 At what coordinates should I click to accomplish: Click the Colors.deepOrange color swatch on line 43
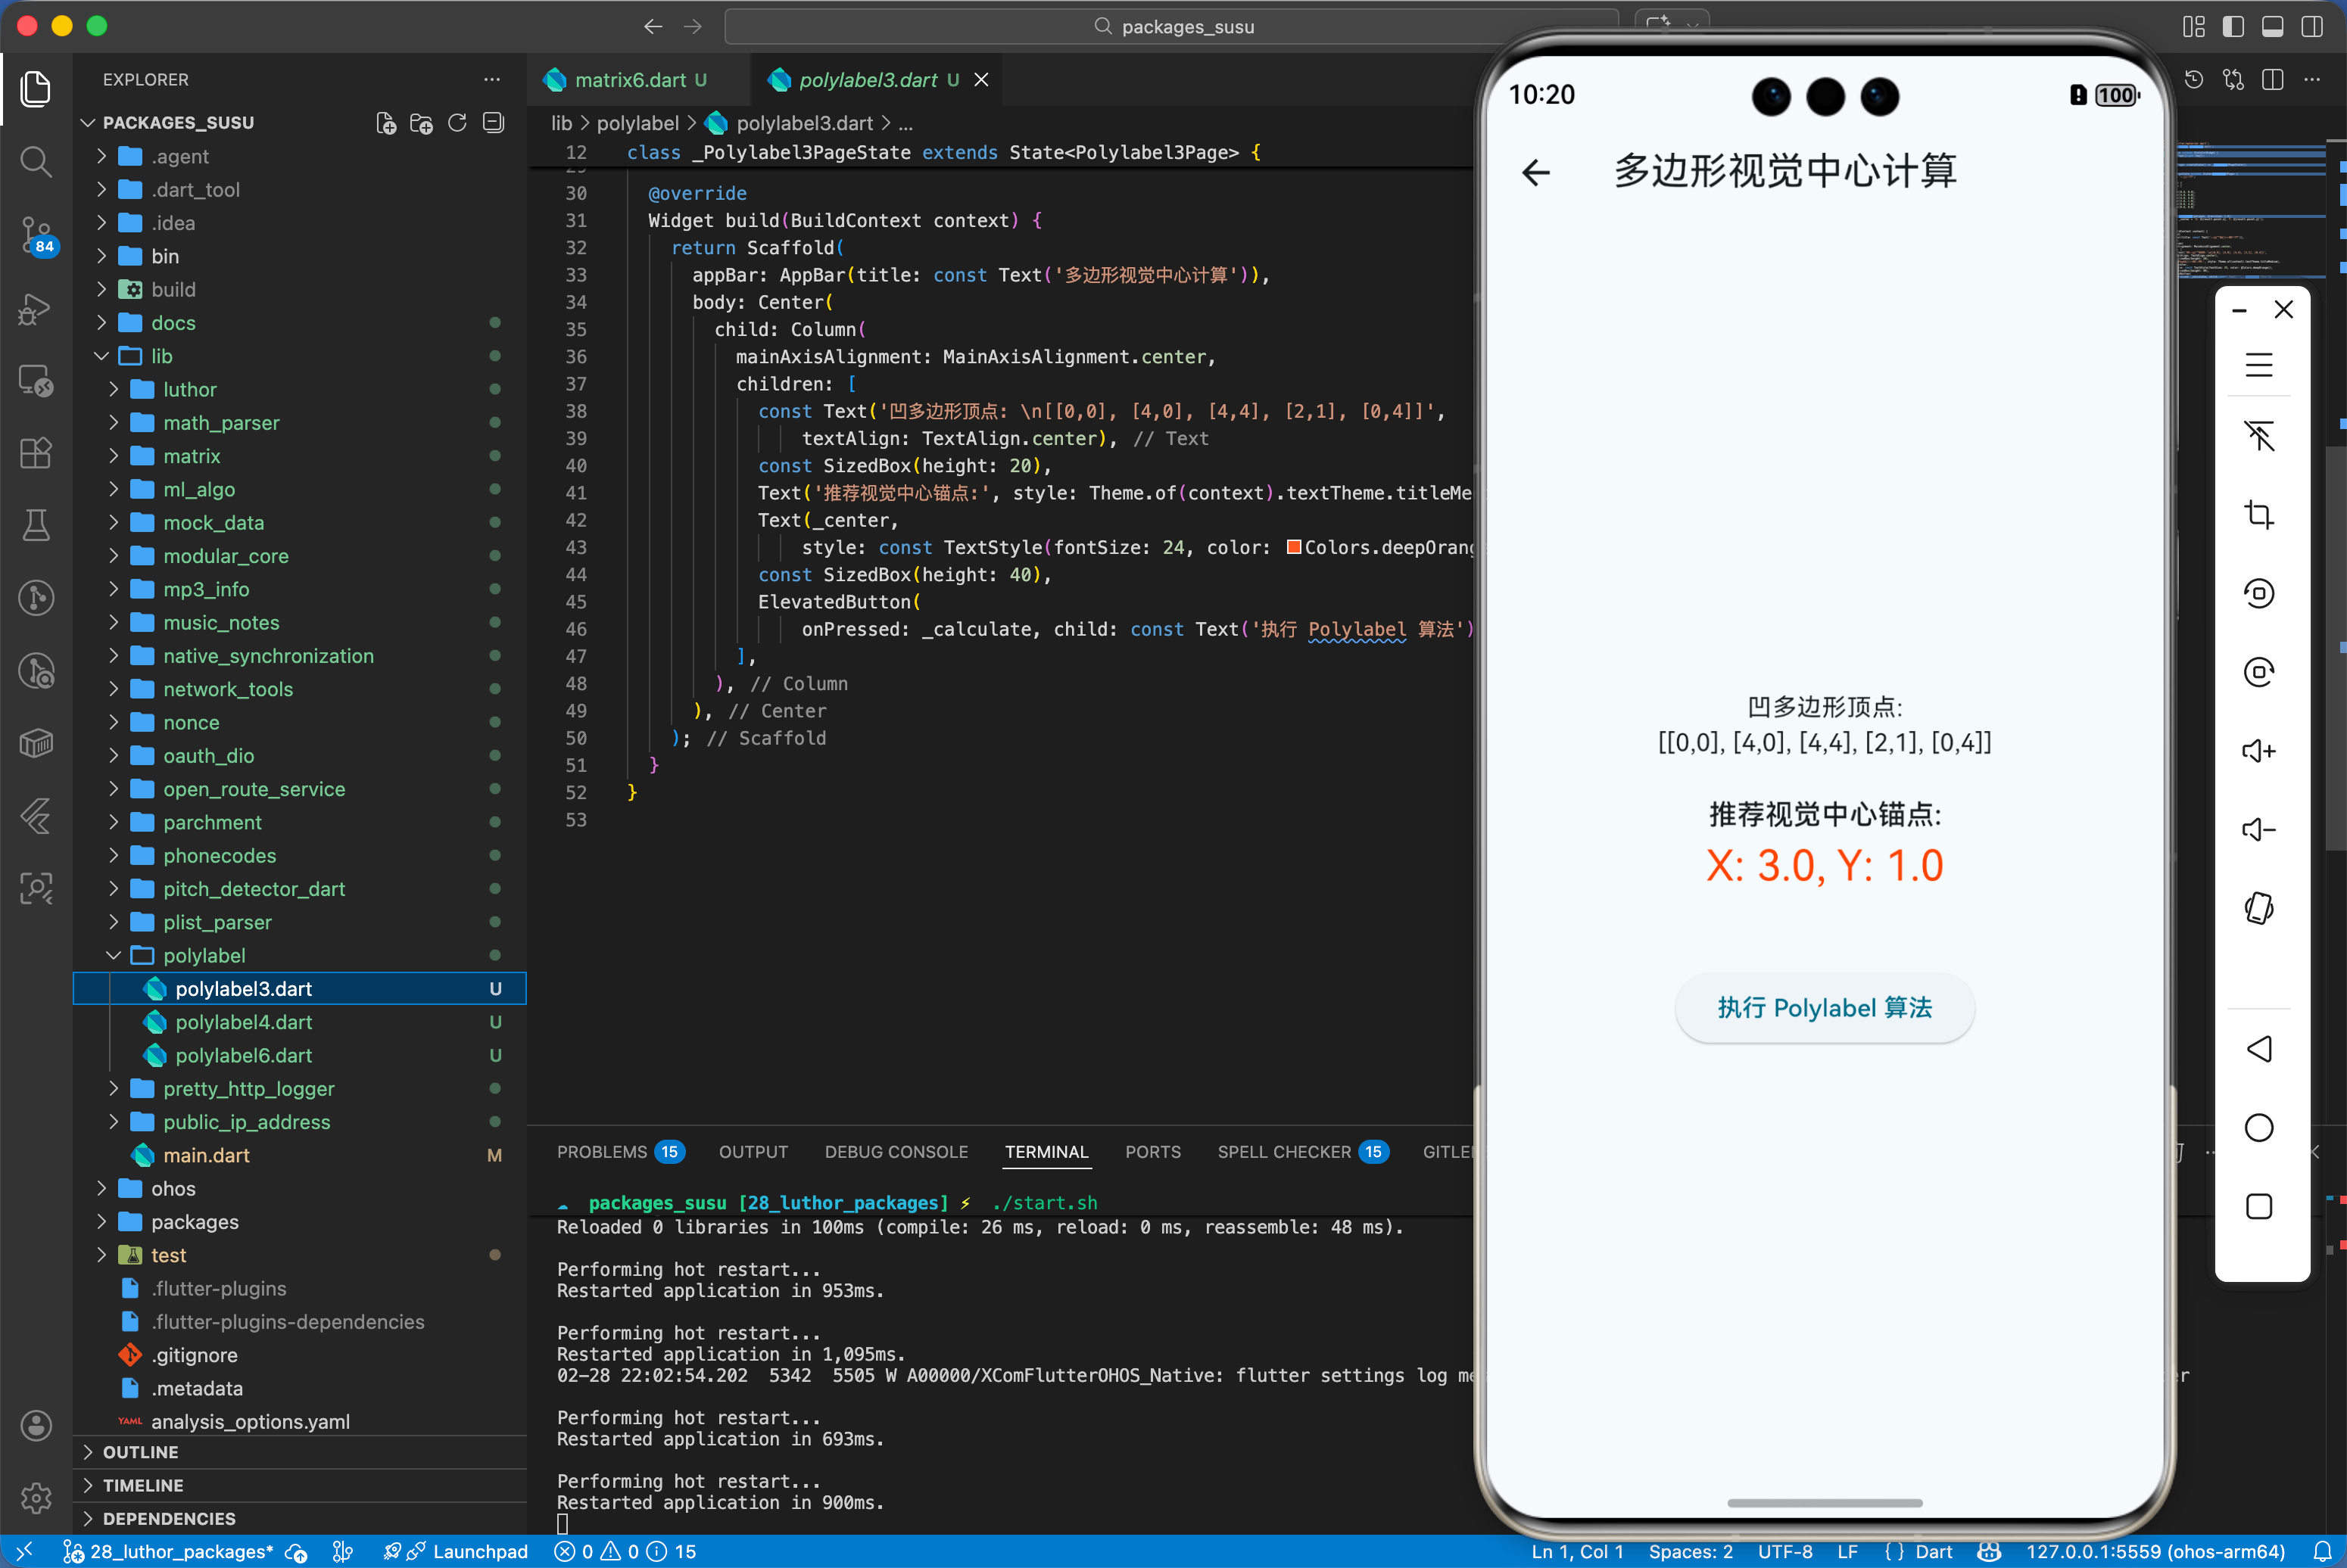point(1294,547)
